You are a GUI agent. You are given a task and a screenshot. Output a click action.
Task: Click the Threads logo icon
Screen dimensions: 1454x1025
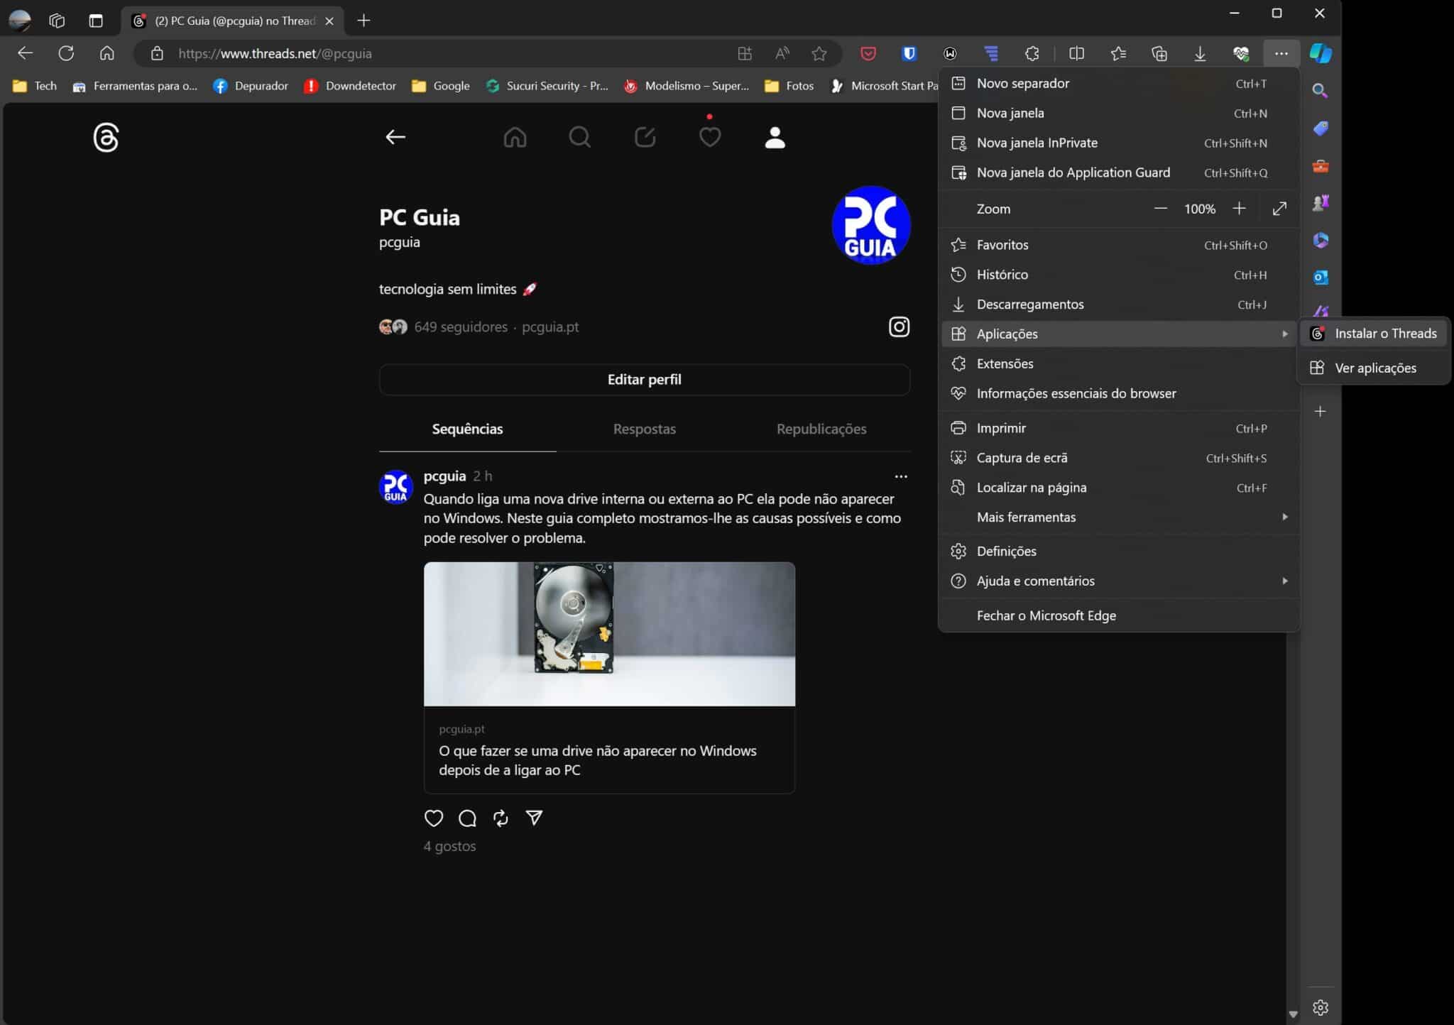tap(106, 138)
